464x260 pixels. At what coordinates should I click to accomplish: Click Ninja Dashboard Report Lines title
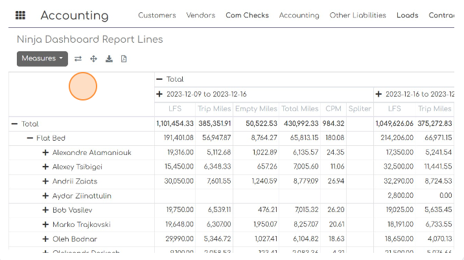[x=89, y=40]
